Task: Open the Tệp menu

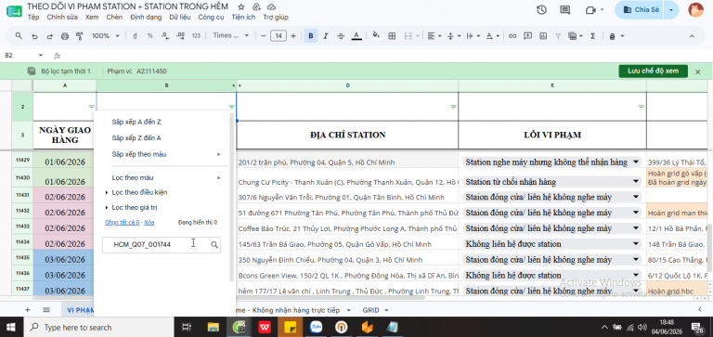Action: click(33, 18)
